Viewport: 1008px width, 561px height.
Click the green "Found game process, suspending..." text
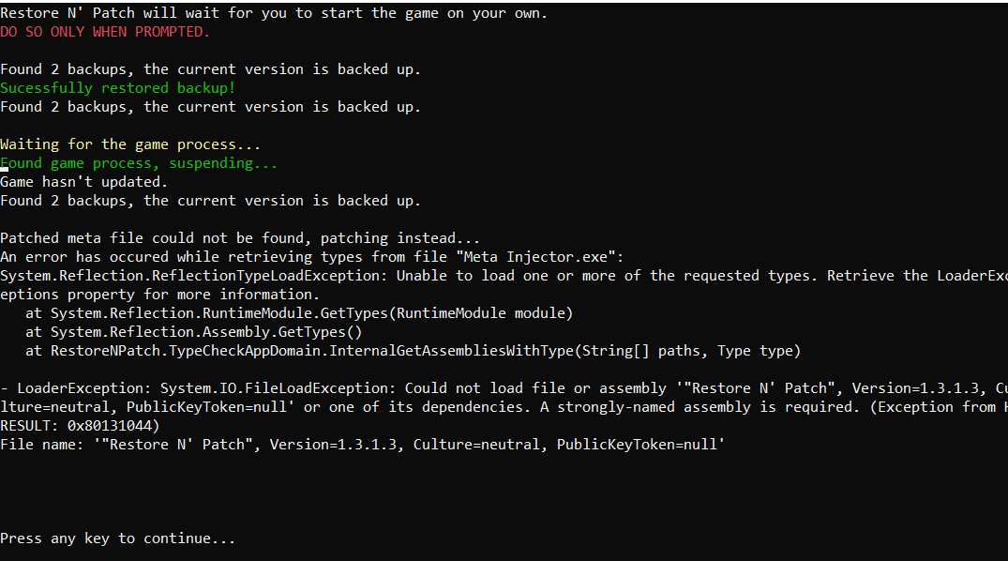(x=139, y=163)
